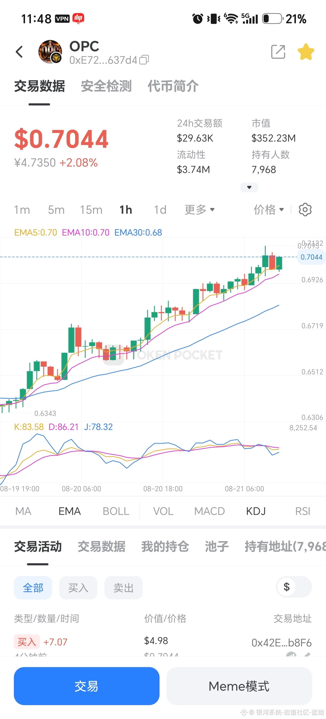Open chart settings gear icon
Image resolution: width=326 pixels, height=719 pixels.
pos(305,210)
